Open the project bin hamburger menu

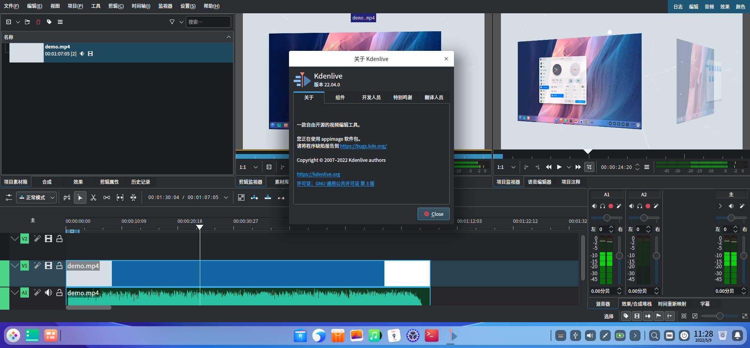tap(60, 22)
